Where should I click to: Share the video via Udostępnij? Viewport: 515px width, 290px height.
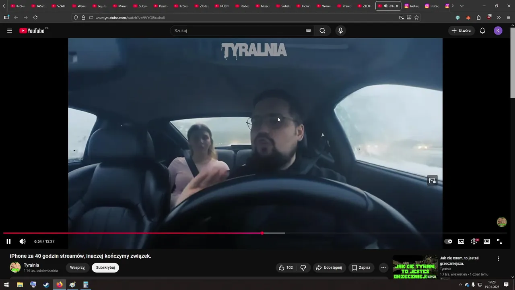point(329,267)
